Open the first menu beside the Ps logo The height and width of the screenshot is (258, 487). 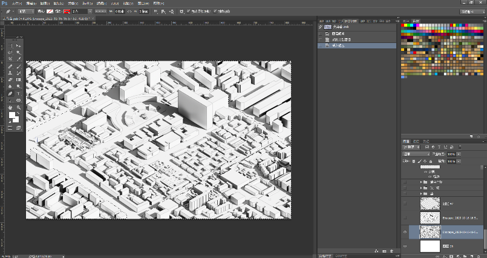[x=17, y=3]
